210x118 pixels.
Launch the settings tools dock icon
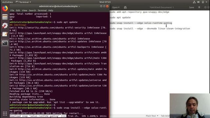point(5,26)
